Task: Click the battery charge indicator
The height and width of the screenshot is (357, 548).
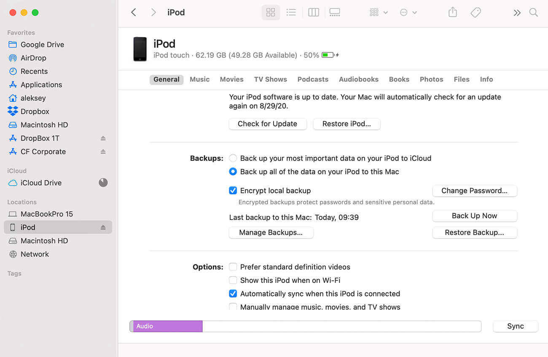Action: pos(330,55)
